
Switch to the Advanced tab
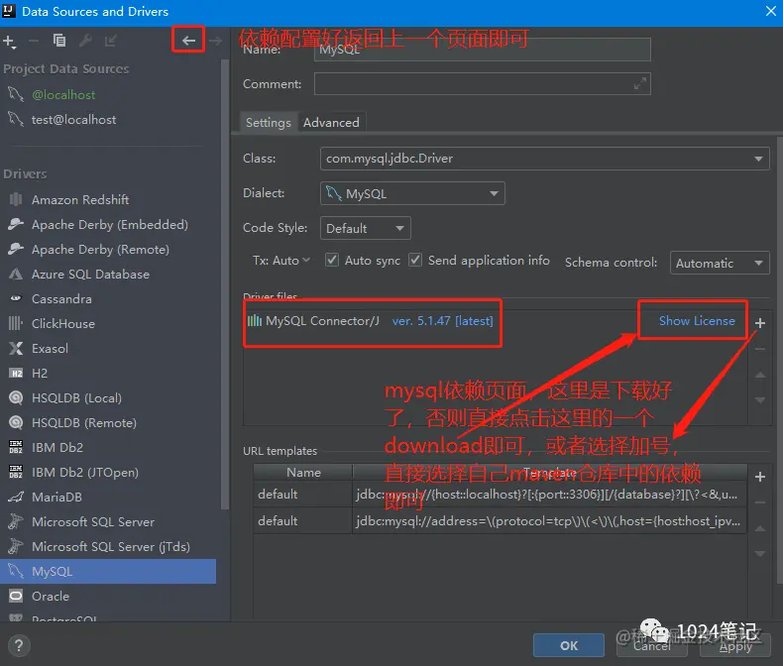[x=331, y=122]
